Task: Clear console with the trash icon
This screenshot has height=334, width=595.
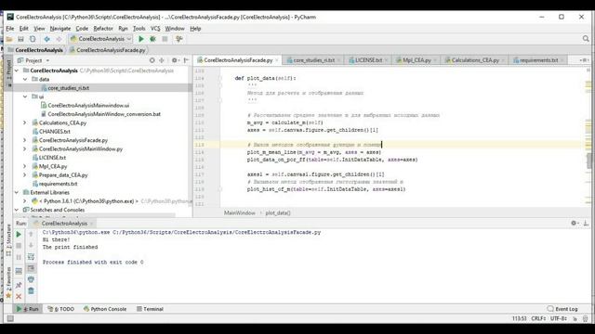Action: [31, 290]
